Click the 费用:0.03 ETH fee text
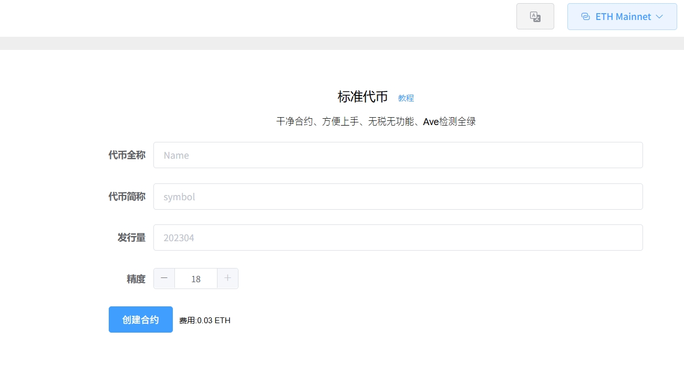This screenshot has width=684, height=371. point(205,321)
